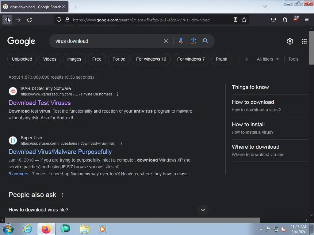Click the IKARUS Security Software site icon
Viewport: 314px width, 235px height.
(13, 91)
